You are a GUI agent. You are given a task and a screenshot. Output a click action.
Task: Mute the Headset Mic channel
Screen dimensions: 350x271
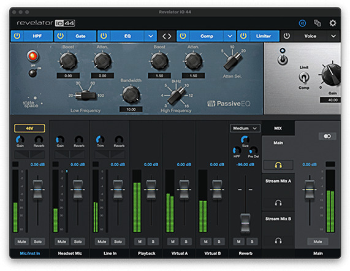(x=62, y=242)
